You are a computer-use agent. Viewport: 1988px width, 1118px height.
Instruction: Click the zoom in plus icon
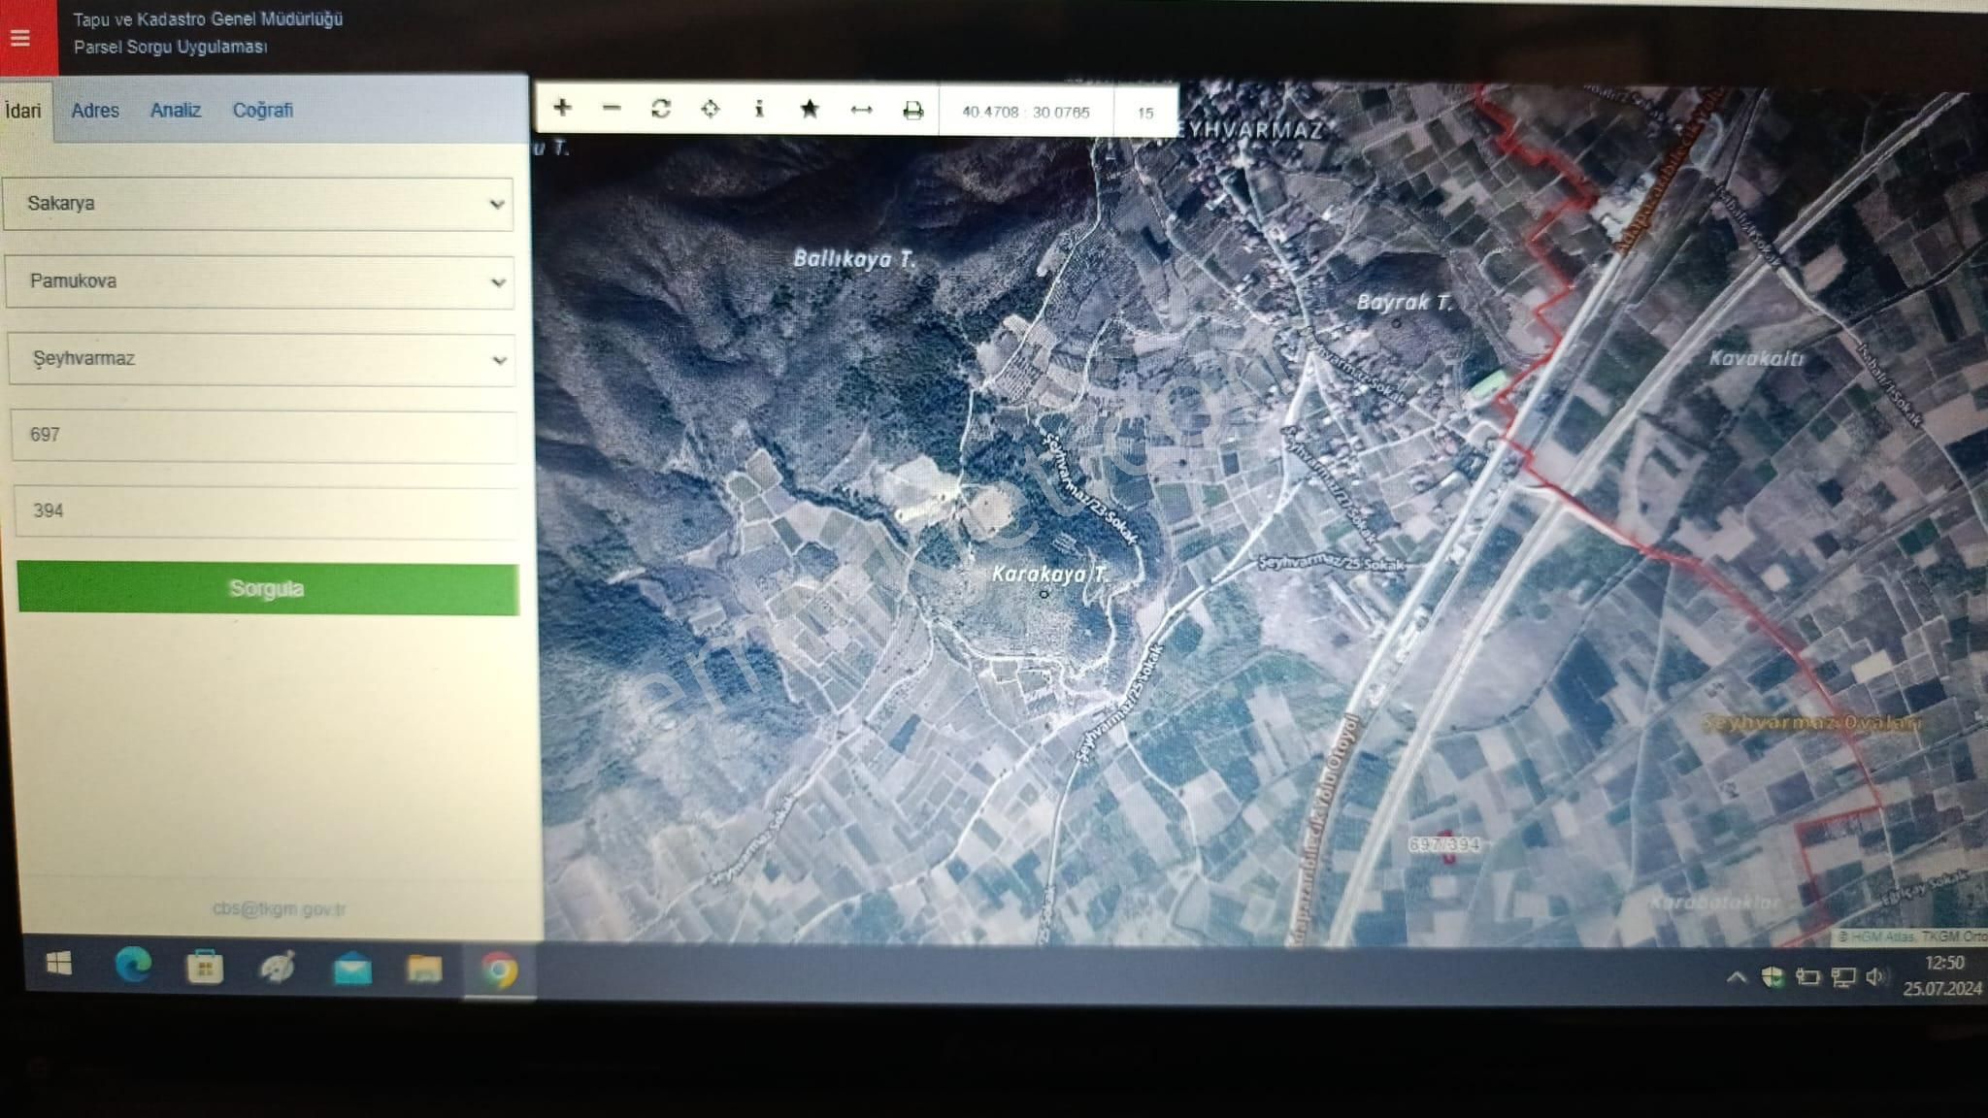pyautogui.click(x=562, y=109)
